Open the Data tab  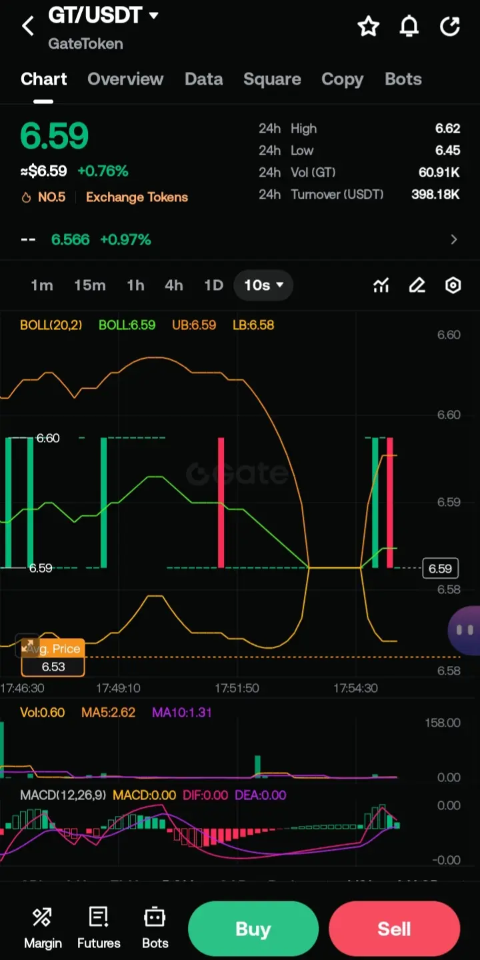(x=203, y=79)
